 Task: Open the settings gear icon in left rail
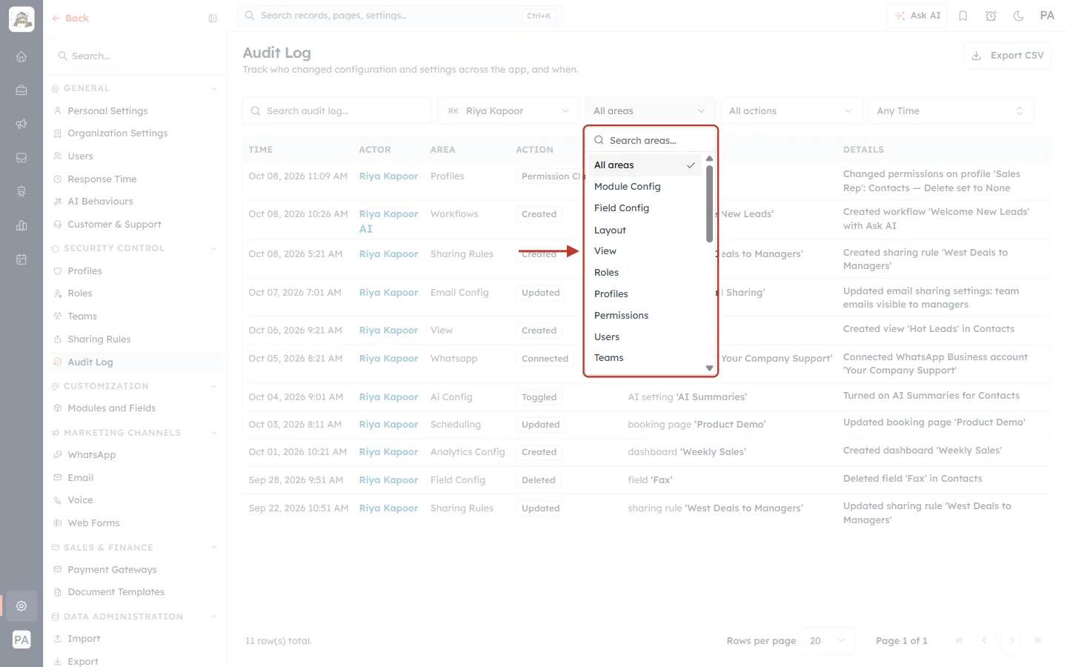(21, 606)
